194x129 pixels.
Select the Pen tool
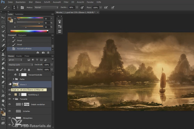(x=3, y=82)
